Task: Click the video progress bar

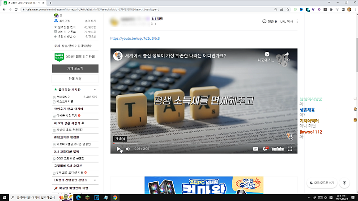Action: click(204, 143)
